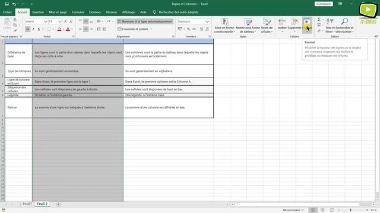Image resolution: width=380 pixels, height=213 pixels.
Task: Switch to the Affichage tab
Action: (x=128, y=12)
